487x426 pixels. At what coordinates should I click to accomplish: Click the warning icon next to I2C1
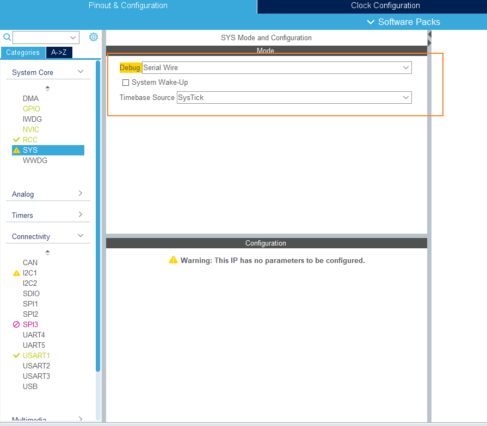pyautogui.click(x=16, y=273)
